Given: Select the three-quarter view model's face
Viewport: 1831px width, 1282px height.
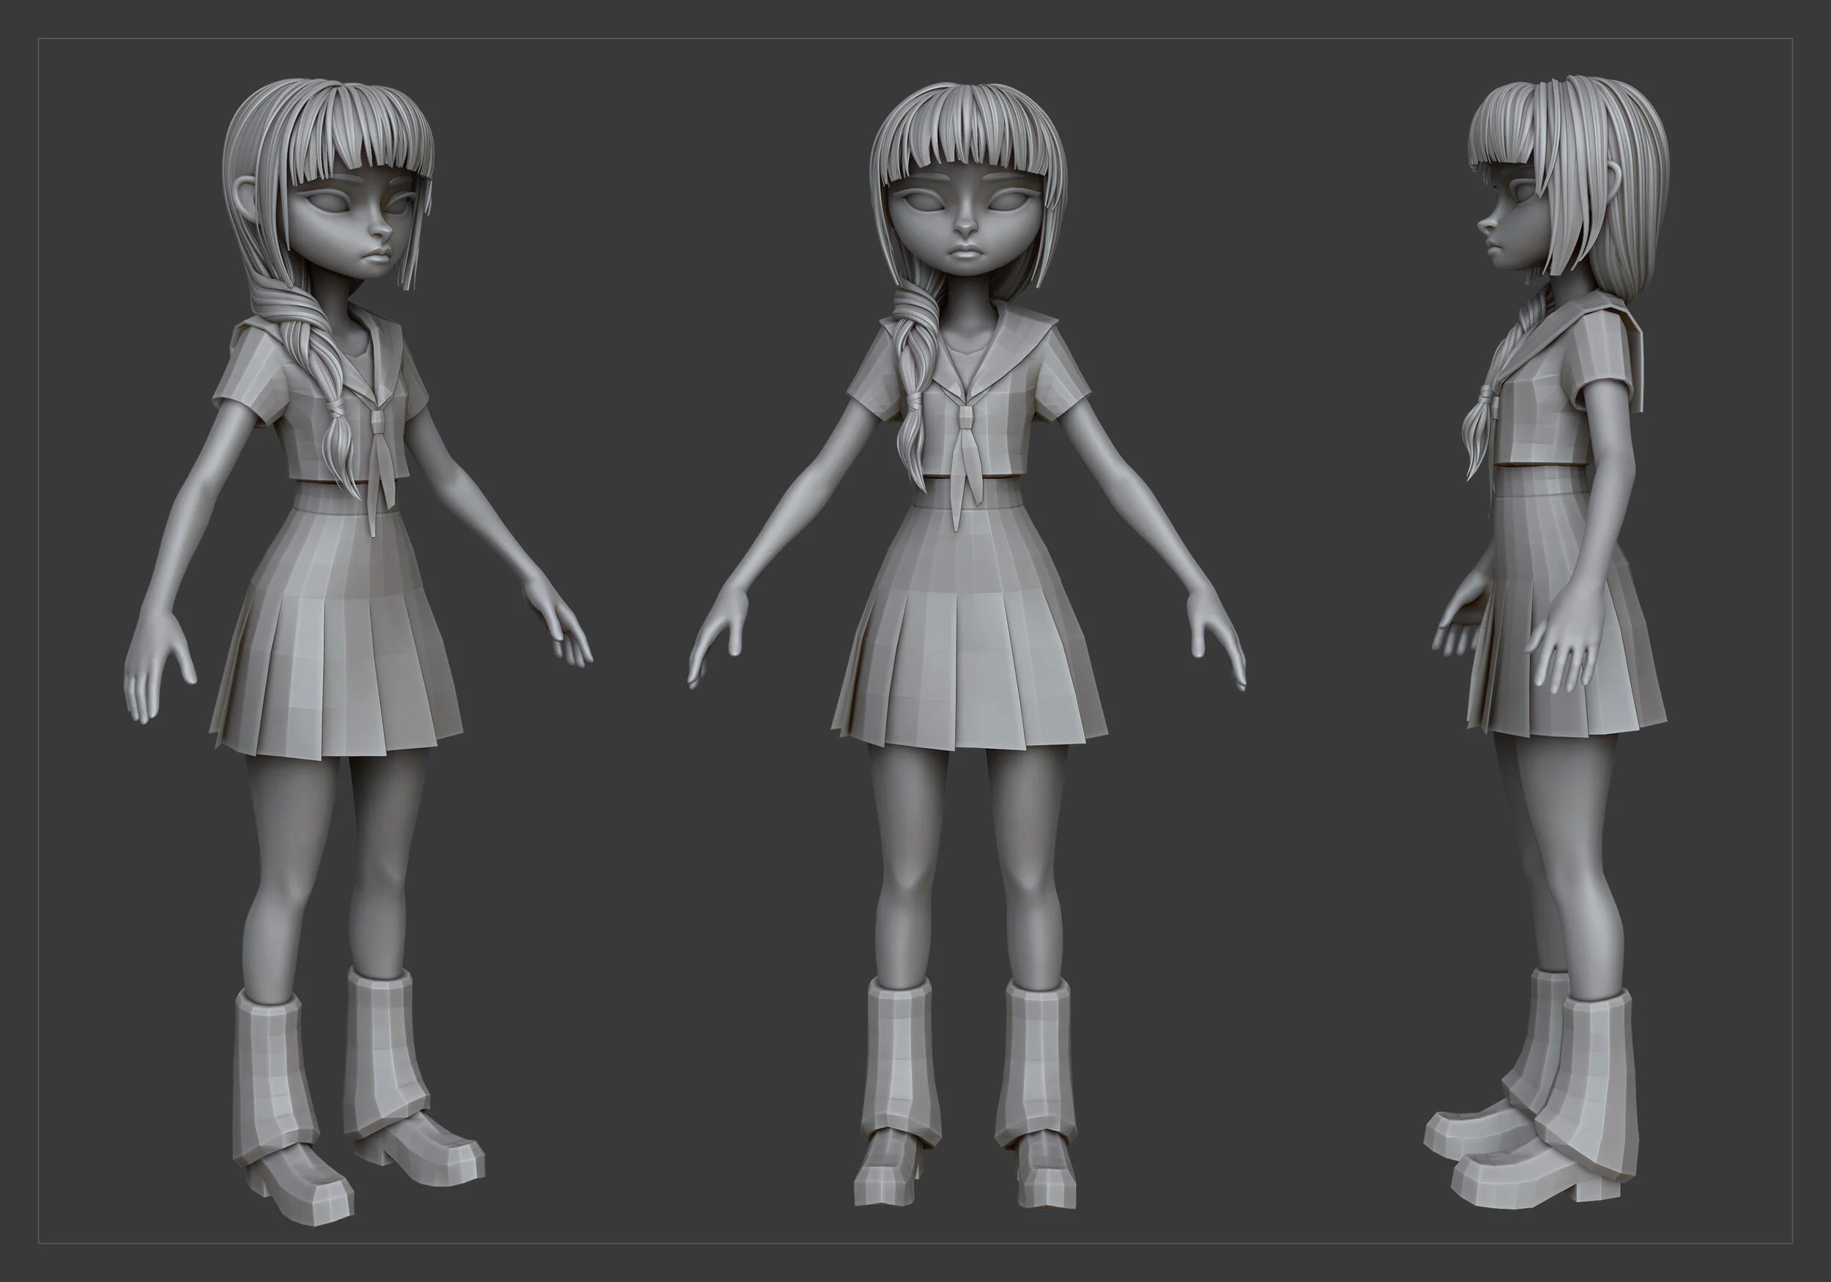Looking at the screenshot, I should 351,231.
